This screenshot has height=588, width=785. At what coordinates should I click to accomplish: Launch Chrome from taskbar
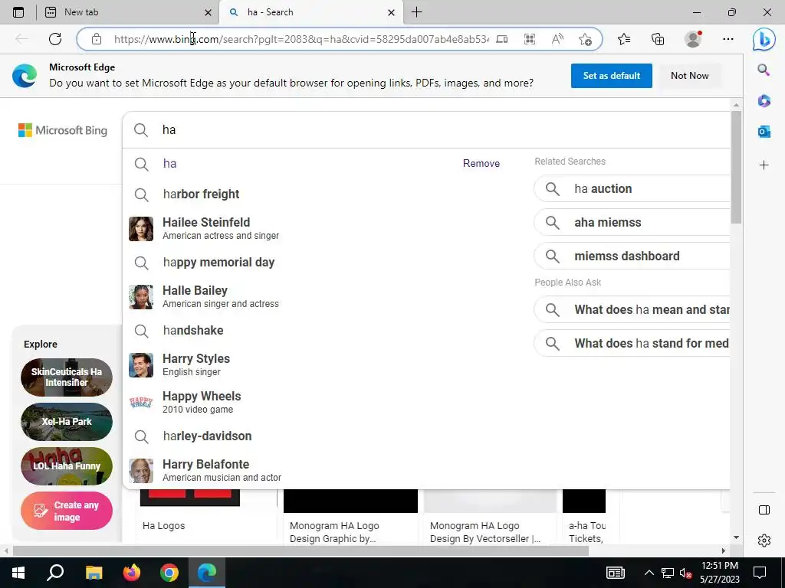point(169,573)
